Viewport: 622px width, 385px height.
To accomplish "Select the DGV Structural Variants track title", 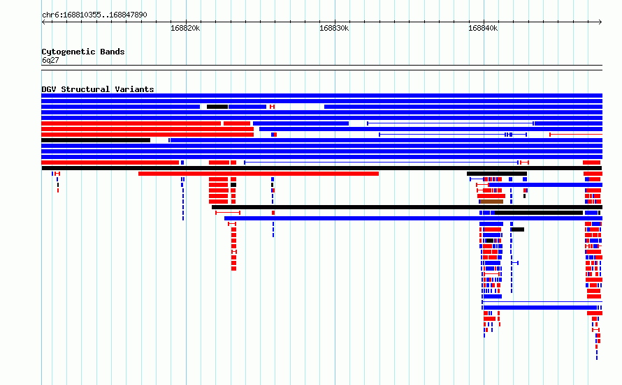I will point(98,89).
